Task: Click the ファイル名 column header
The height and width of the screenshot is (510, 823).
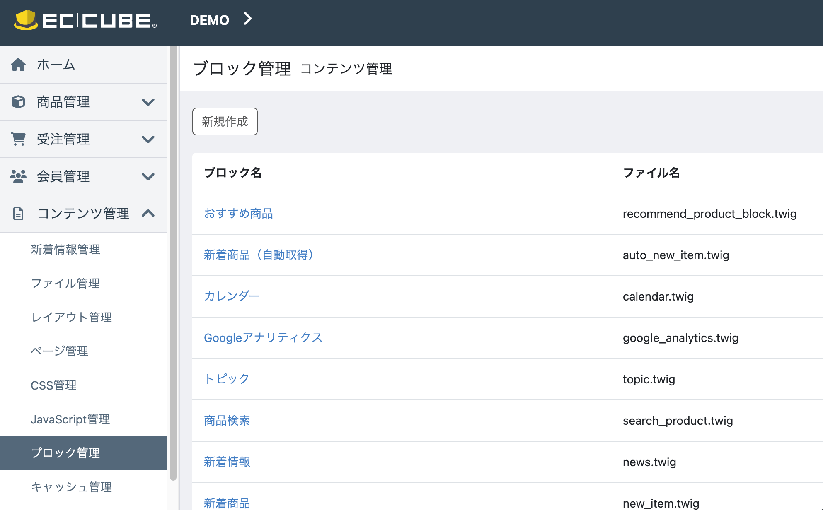Action: coord(651,173)
